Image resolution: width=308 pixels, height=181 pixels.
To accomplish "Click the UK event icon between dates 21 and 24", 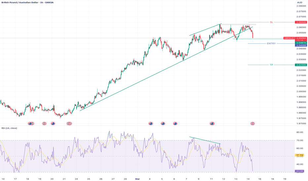I will tap(69, 123).
